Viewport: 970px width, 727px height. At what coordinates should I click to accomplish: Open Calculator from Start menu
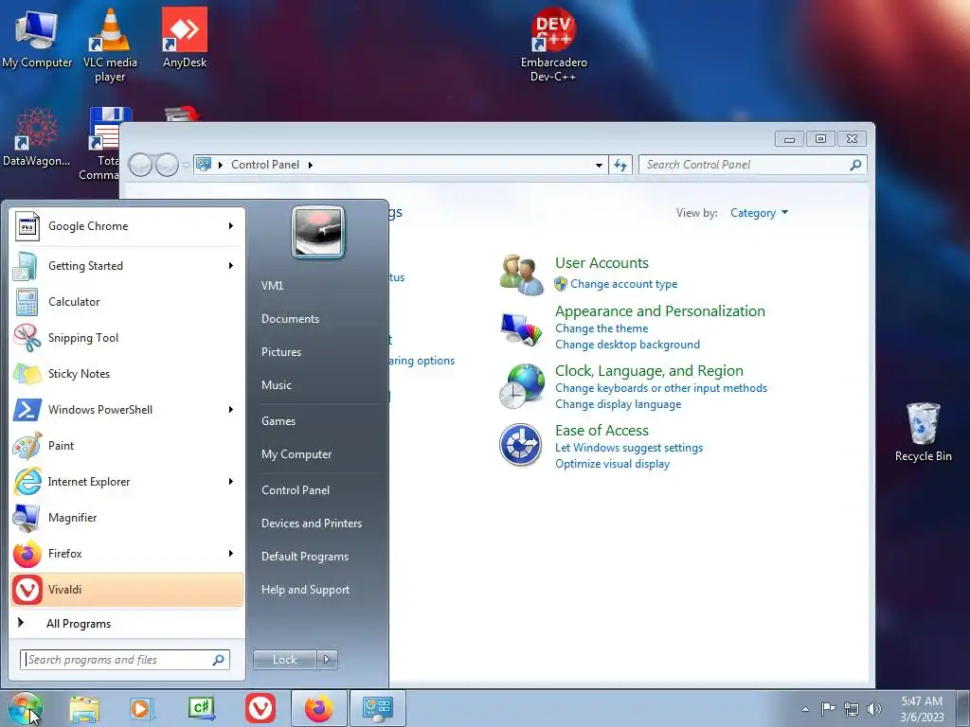[x=127, y=302]
